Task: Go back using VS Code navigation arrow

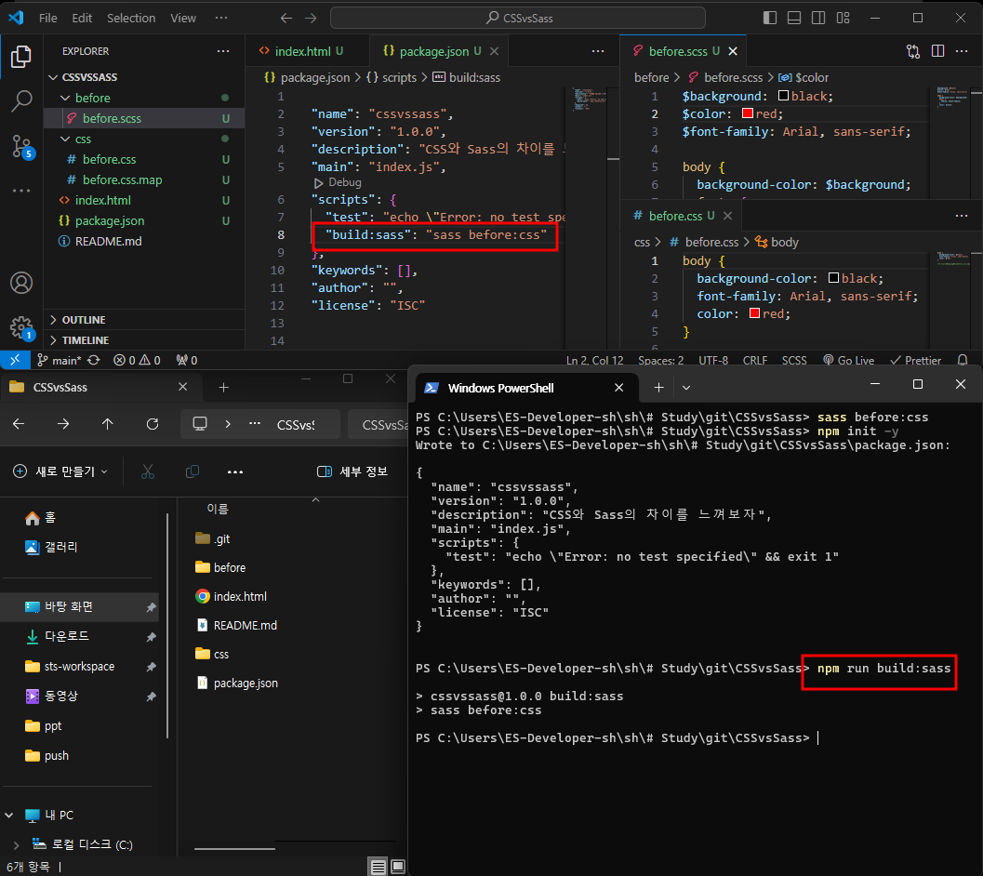Action: 286,19
